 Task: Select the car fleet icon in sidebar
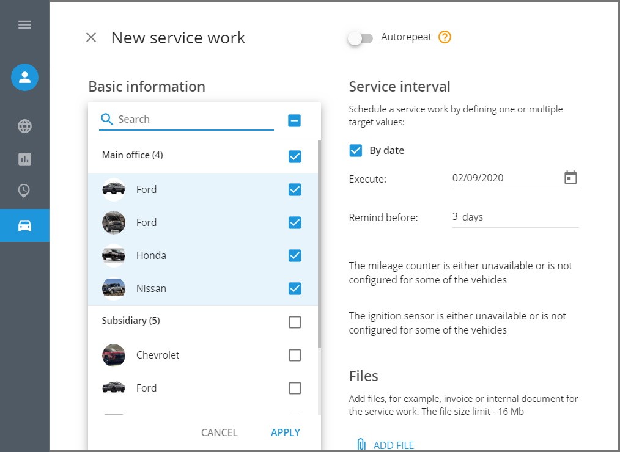coord(24,225)
